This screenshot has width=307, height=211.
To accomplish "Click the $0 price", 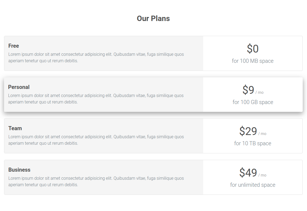I will tap(253, 49).
